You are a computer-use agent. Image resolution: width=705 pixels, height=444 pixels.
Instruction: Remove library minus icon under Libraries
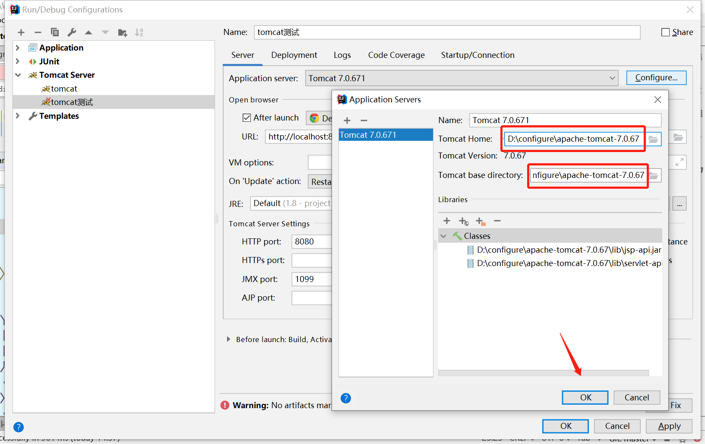497,221
